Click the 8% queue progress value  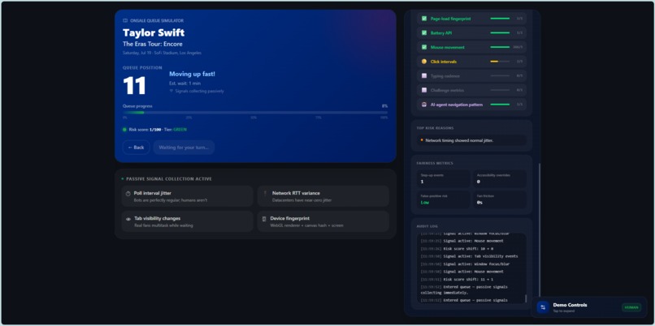(x=384, y=106)
